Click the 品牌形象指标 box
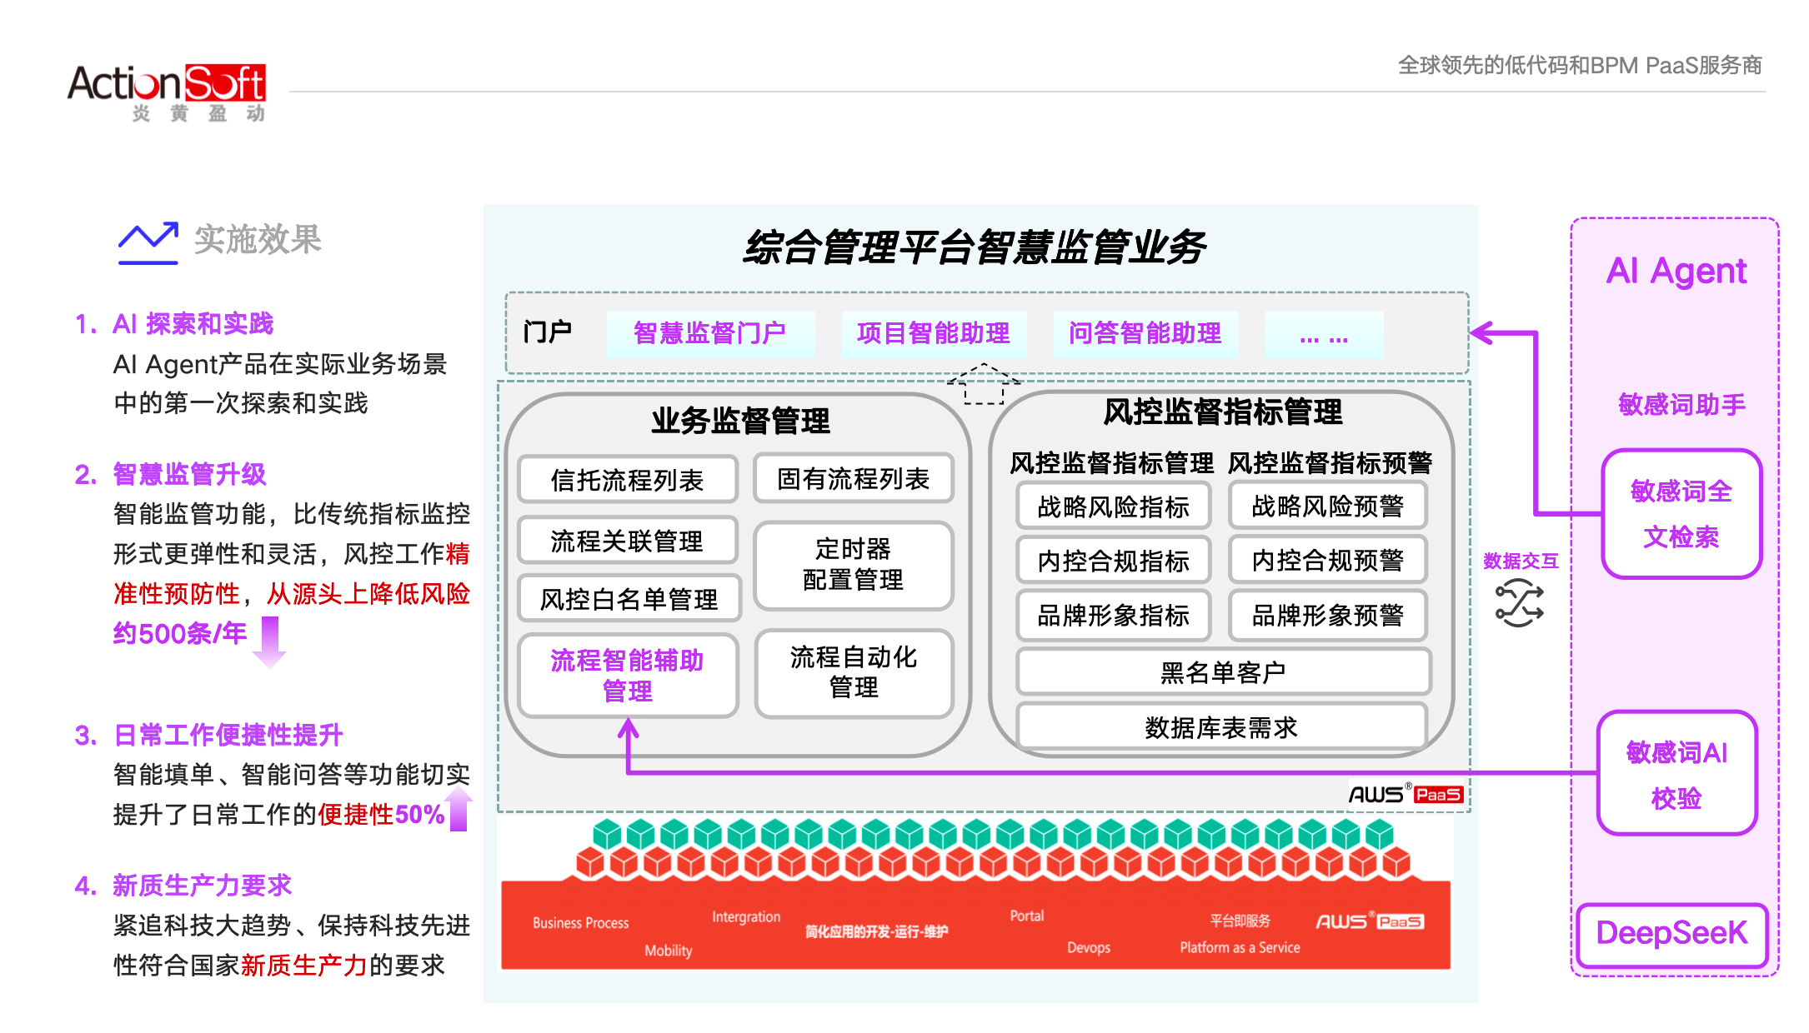1809x1033 pixels. tap(1113, 615)
